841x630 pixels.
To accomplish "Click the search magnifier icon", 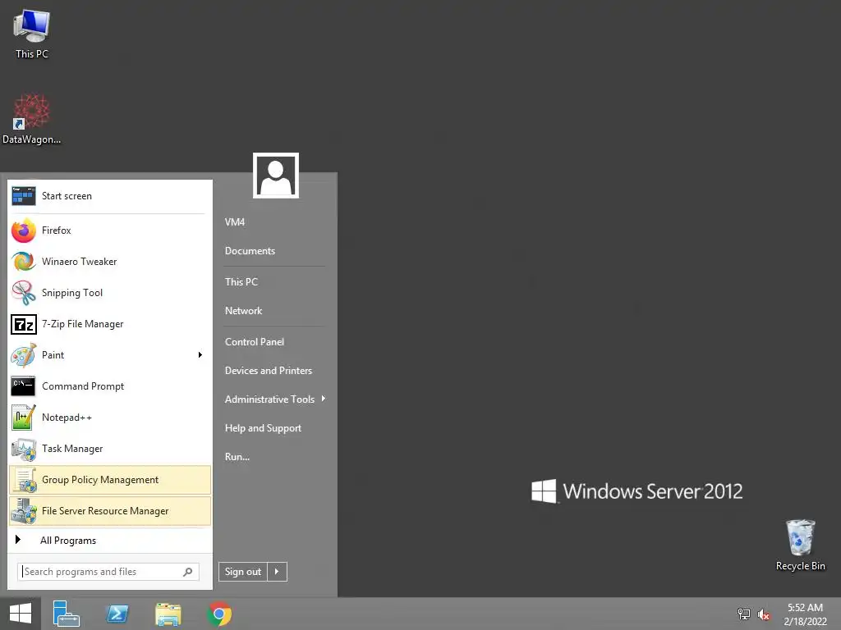I will tap(188, 572).
